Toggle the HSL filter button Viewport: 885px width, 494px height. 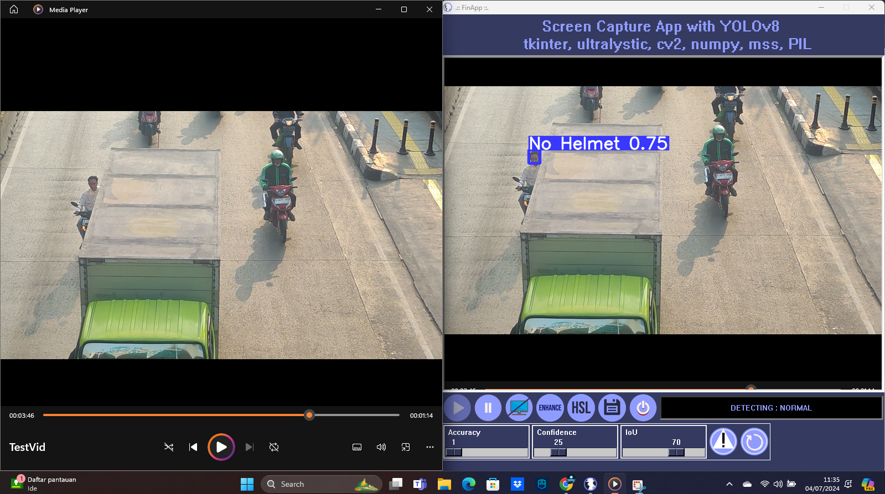click(x=581, y=408)
